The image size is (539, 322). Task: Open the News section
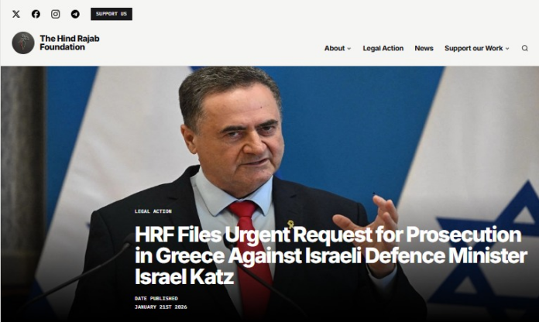click(424, 48)
